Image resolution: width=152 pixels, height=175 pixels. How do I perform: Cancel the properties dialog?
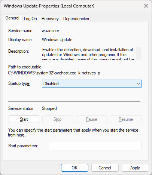pos(105,168)
